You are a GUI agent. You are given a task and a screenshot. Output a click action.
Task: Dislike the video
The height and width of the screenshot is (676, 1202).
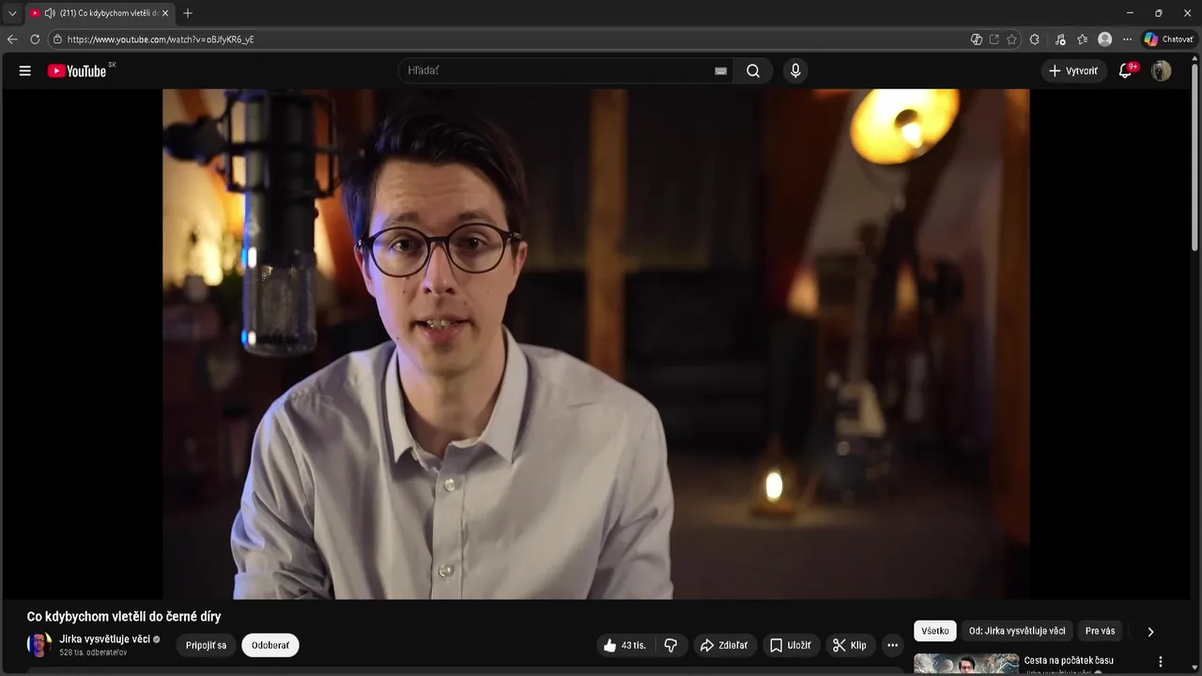(x=670, y=645)
